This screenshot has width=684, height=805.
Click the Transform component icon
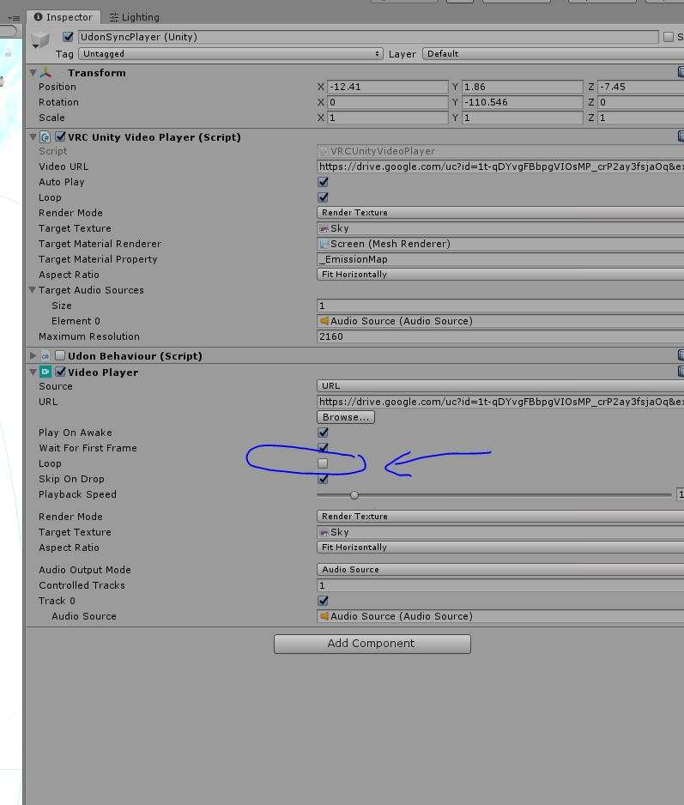[46, 73]
